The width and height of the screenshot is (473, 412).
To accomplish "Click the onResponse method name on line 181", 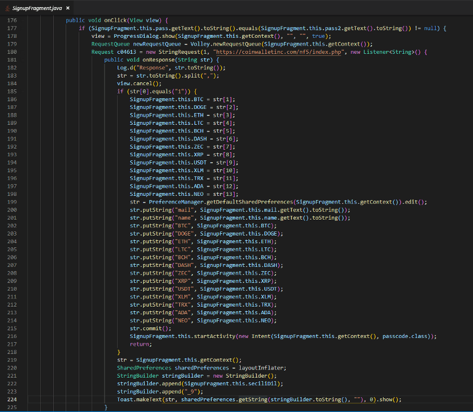I will point(158,60).
